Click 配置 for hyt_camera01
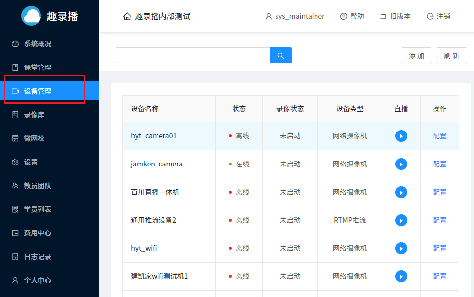 (x=439, y=136)
